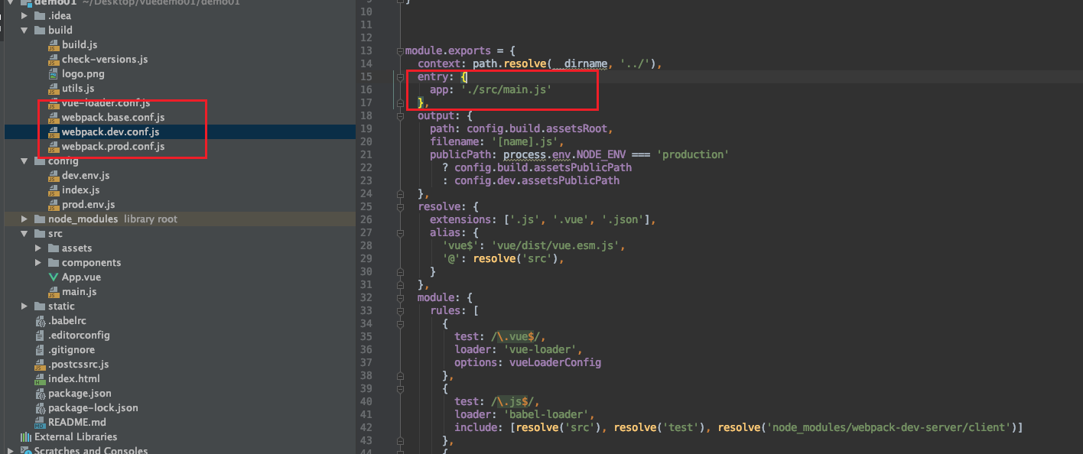Collapse the build folder arrow
Screen dimensions: 1083x454
click(x=25, y=31)
